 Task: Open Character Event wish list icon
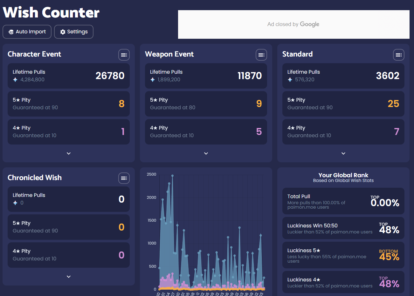coord(124,55)
